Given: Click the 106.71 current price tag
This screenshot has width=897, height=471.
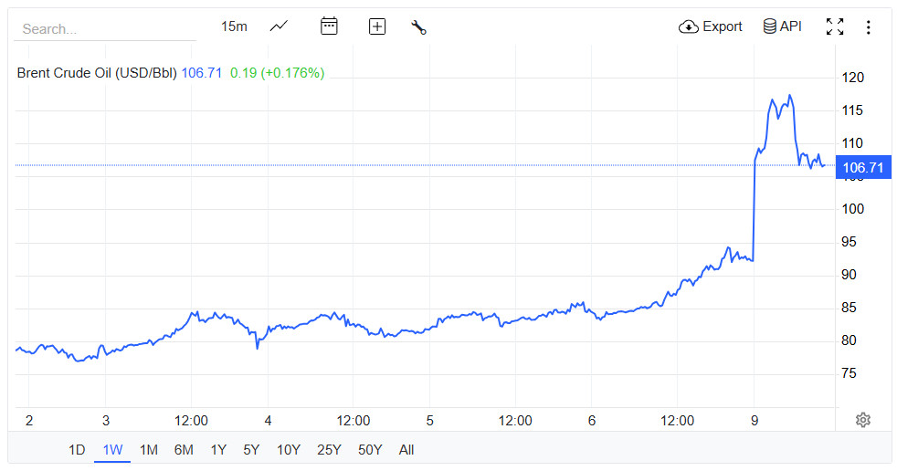Looking at the screenshot, I should (863, 168).
